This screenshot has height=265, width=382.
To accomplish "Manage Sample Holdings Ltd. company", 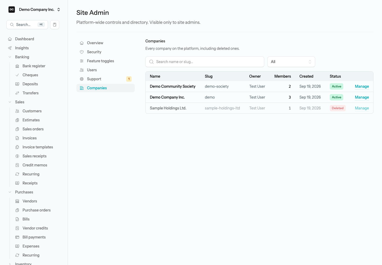I will [x=362, y=108].
